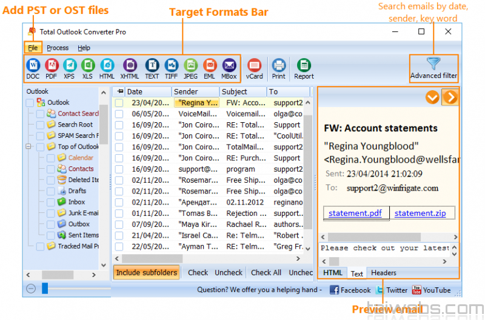Viewport: 485px width, 320px height.
Task: Switch to the Headers preview tab
Action: pyautogui.click(x=384, y=273)
